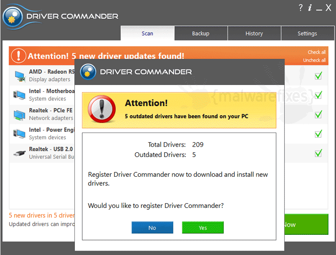
Task: Select the Intel Motherboard device icon
Action: (x=20, y=95)
